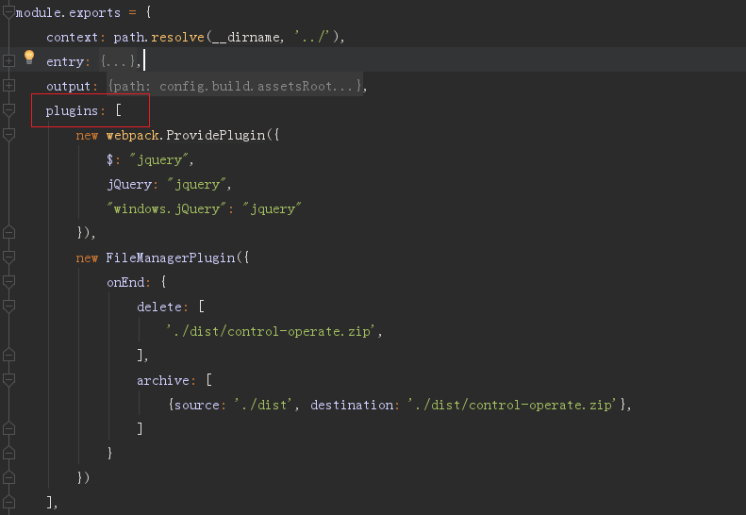This screenshot has height=515, width=746.
Task: Collapse the archive array fold marker
Action: [8, 380]
